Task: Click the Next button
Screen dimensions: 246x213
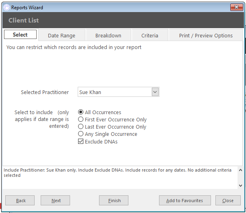Action: tap(56, 200)
